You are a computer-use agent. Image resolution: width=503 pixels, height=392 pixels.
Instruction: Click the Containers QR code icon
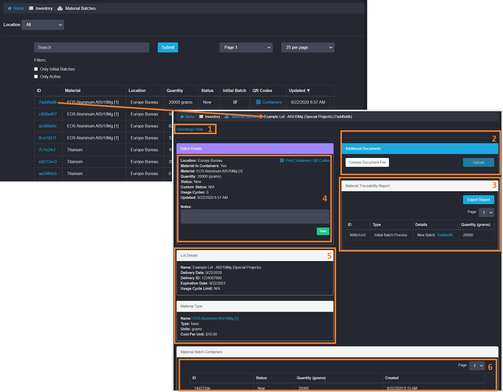258,102
